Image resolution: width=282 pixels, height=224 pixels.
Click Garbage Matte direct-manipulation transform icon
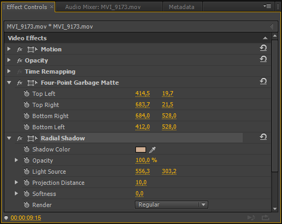coord(32,83)
